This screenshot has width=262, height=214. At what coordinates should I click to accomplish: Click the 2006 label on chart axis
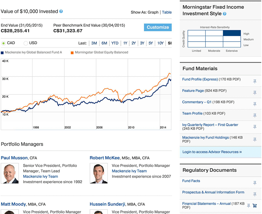pos(100,127)
